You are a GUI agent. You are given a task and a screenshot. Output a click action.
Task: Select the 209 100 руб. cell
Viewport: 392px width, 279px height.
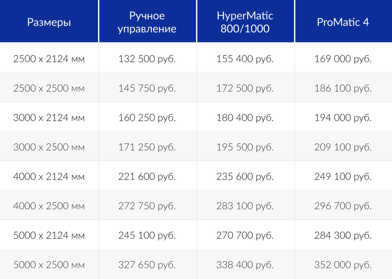coord(343,147)
